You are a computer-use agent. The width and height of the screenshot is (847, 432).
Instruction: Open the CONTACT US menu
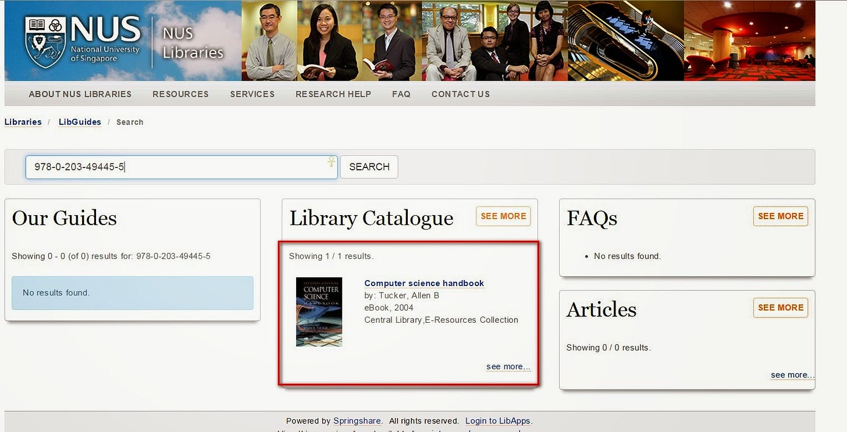[461, 94]
